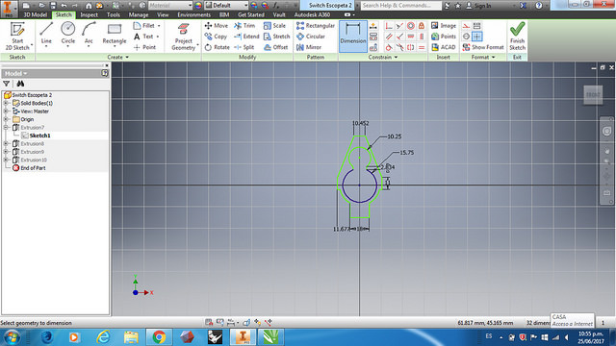
Task: Select the Line tool
Action: click(46, 34)
